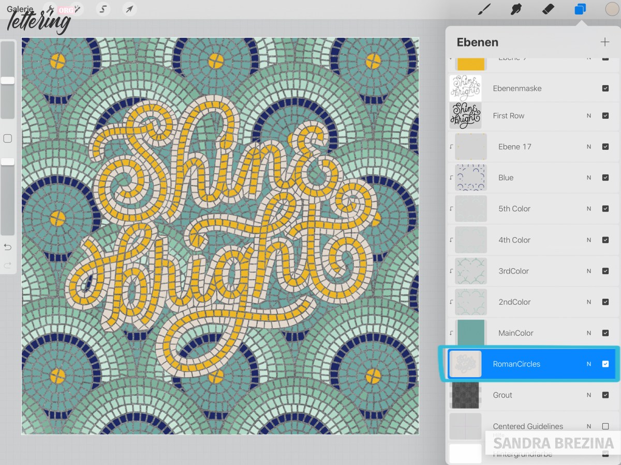Open the Adjustments magic wand menu
Viewport: 621px width, 465px height.
77,9
